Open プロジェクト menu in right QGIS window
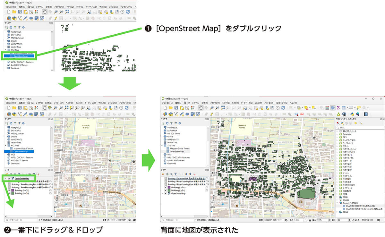Viewport: 385px width, 237px height. 167,103
